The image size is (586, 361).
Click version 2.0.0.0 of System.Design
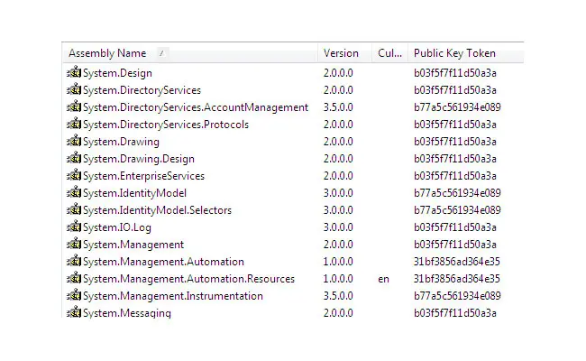pos(338,73)
